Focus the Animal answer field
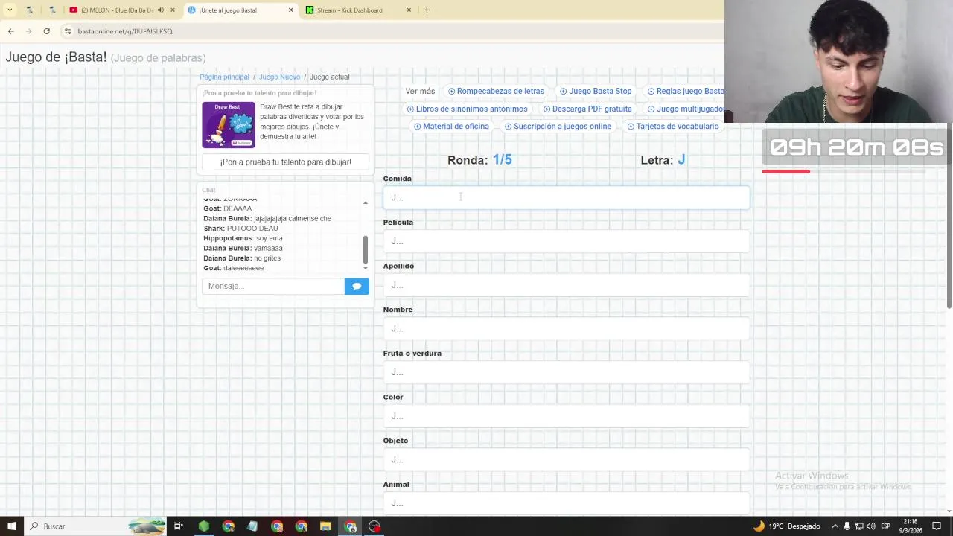Image resolution: width=953 pixels, height=536 pixels. [566, 503]
